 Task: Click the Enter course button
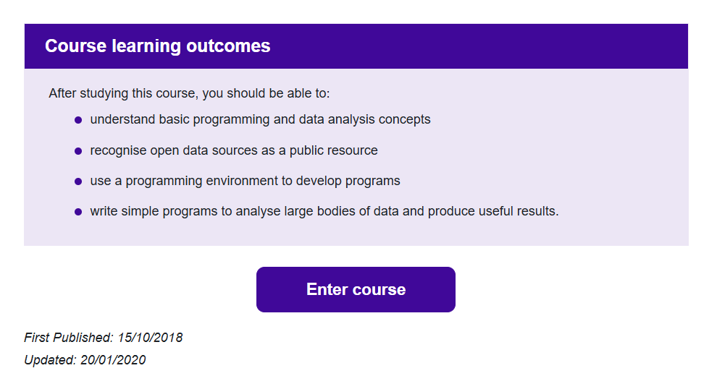(356, 289)
